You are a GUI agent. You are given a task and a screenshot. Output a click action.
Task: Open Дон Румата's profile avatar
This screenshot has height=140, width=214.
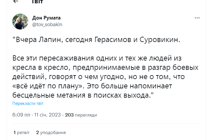click(20, 21)
